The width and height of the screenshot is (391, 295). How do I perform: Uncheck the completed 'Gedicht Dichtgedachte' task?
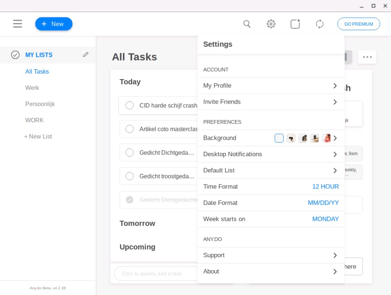(129, 200)
